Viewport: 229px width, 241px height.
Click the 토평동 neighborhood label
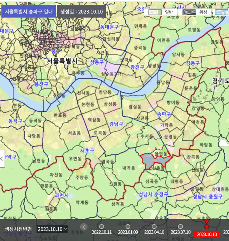click(194, 29)
